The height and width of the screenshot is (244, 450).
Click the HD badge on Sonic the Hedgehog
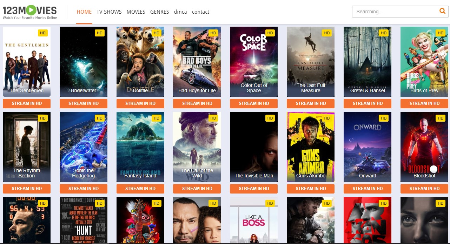[100, 118]
